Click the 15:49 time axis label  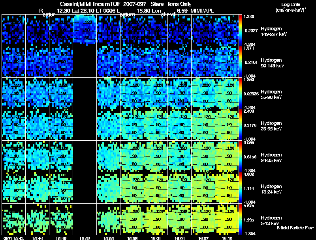tap(61, 238)
